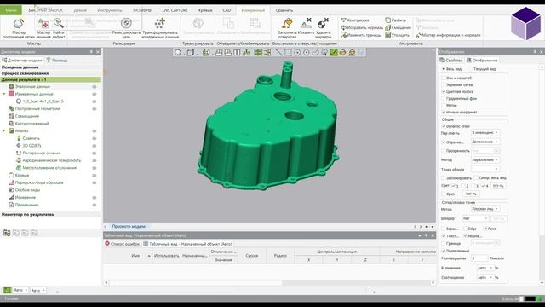Open the Обратна... Дополнение dropdown
This screenshot has width=545, height=307.
pyautogui.click(x=485, y=142)
